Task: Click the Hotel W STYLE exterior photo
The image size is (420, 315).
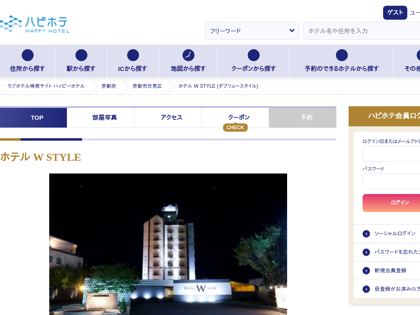Action: 168,244
